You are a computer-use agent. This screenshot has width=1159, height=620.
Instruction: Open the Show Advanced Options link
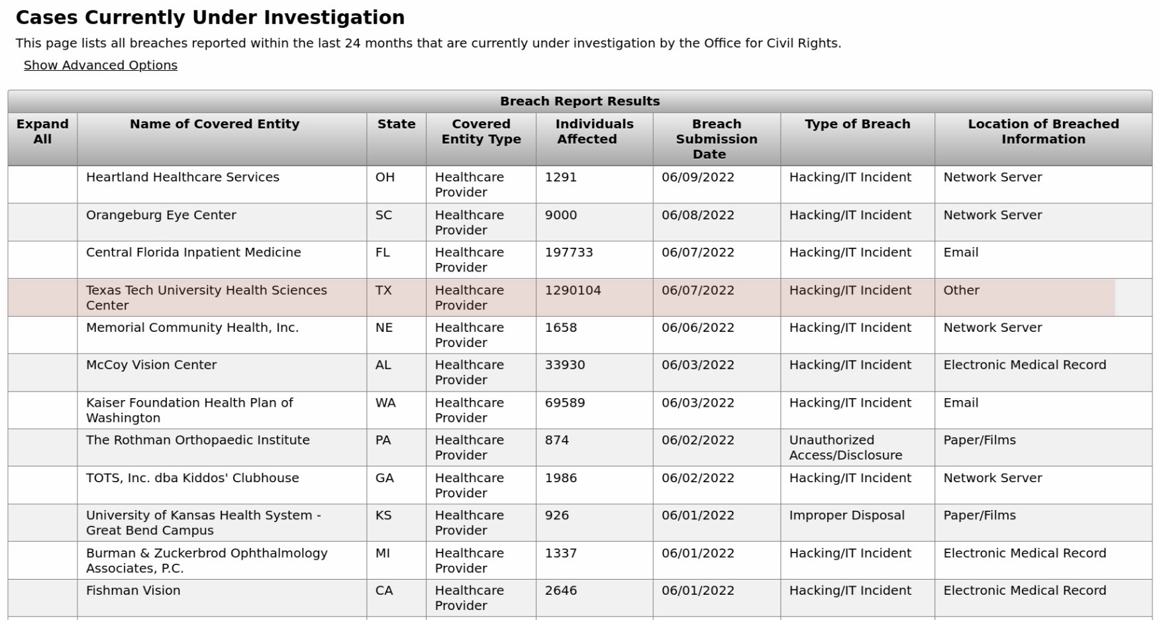[101, 65]
